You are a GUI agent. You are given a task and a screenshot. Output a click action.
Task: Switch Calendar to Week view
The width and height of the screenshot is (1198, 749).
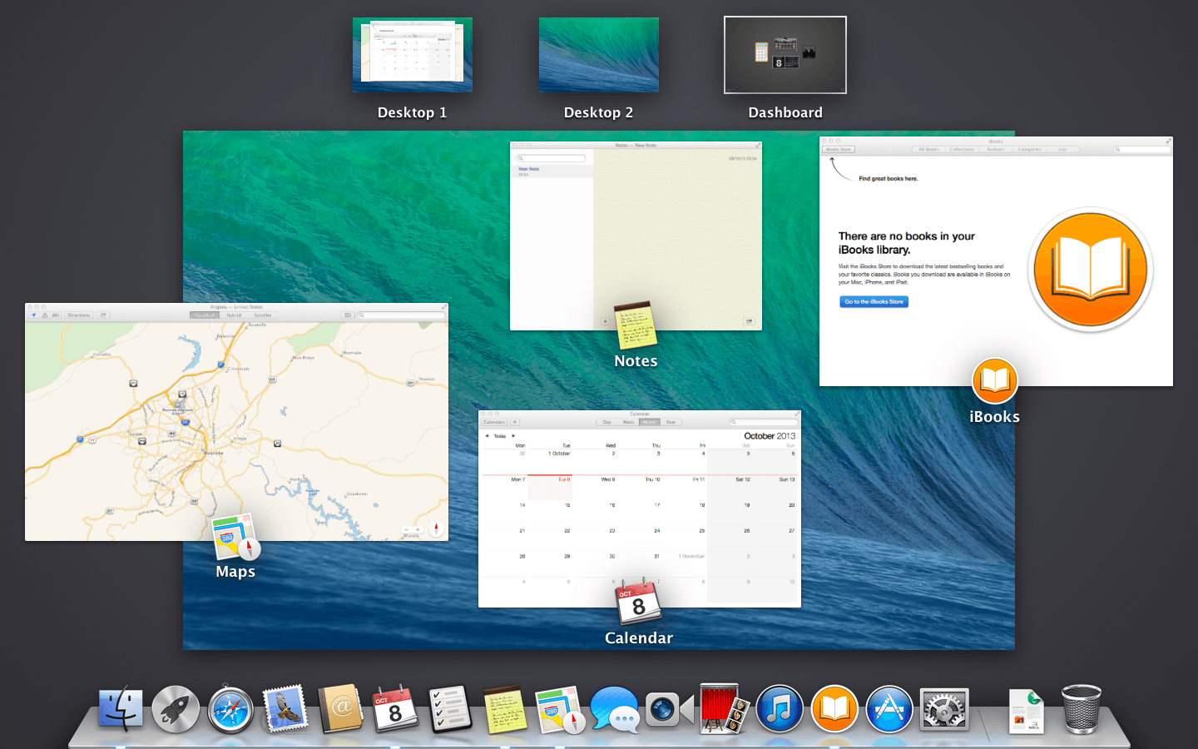pyautogui.click(x=628, y=422)
